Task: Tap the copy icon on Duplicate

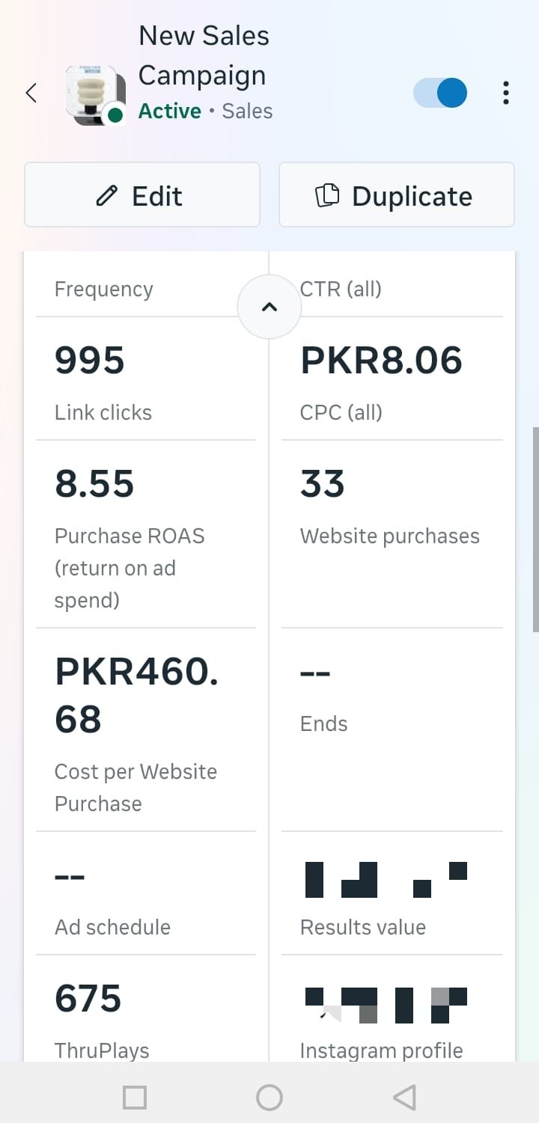Action: (326, 196)
